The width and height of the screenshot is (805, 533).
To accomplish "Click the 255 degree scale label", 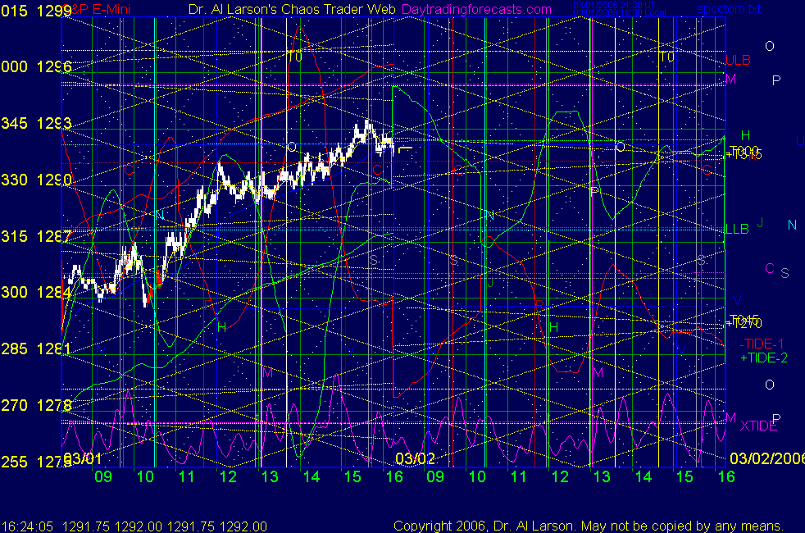I will [14, 462].
